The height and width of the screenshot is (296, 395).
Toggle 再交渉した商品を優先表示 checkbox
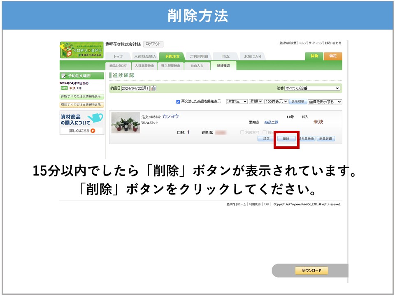[x=178, y=102]
